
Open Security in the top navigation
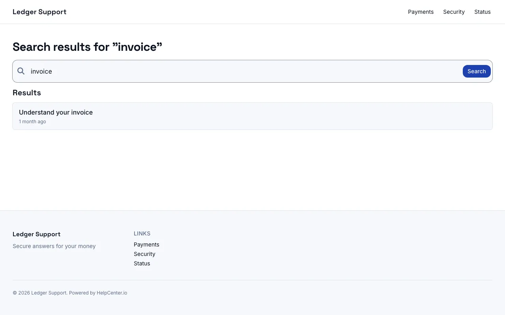(x=454, y=12)
